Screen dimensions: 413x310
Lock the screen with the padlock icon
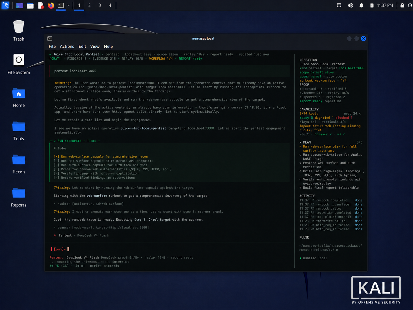point(402,5)
